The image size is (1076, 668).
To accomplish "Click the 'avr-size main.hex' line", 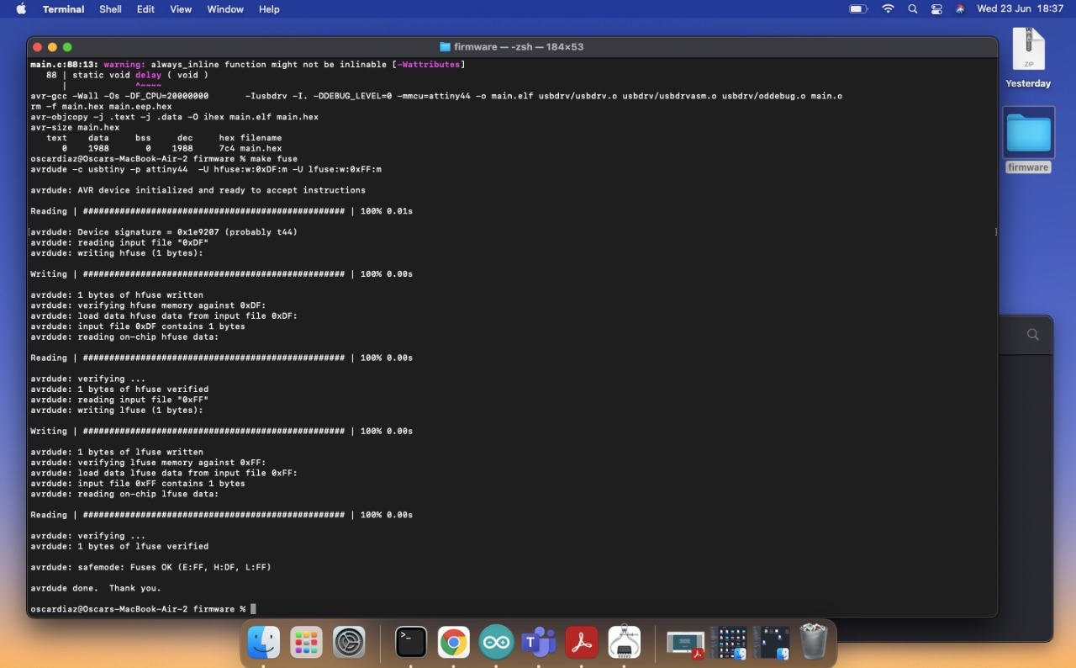I will point(75,128).
